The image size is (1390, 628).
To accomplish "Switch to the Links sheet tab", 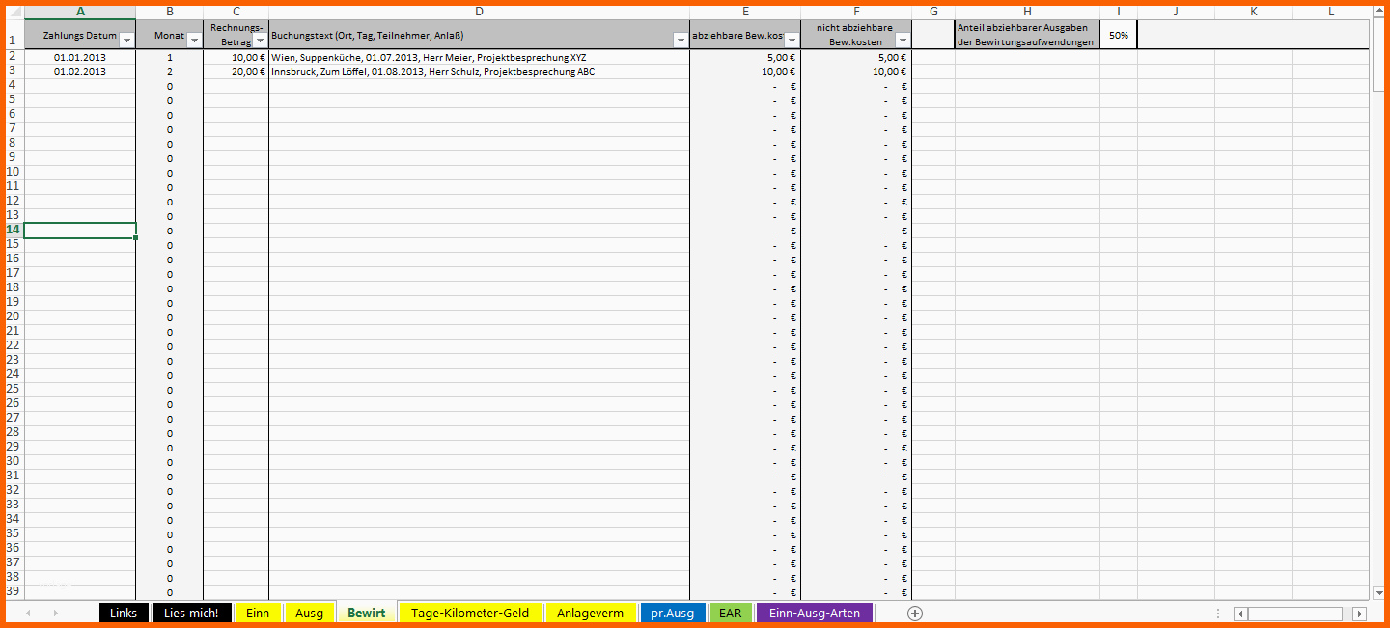I will click(124, 614).
